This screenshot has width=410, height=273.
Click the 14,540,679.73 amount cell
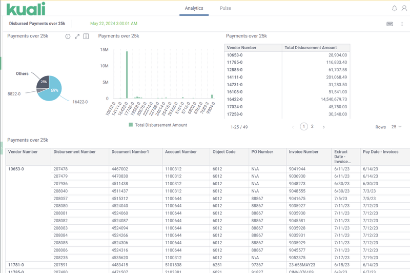pyautogui.click(x=334, y=100)
